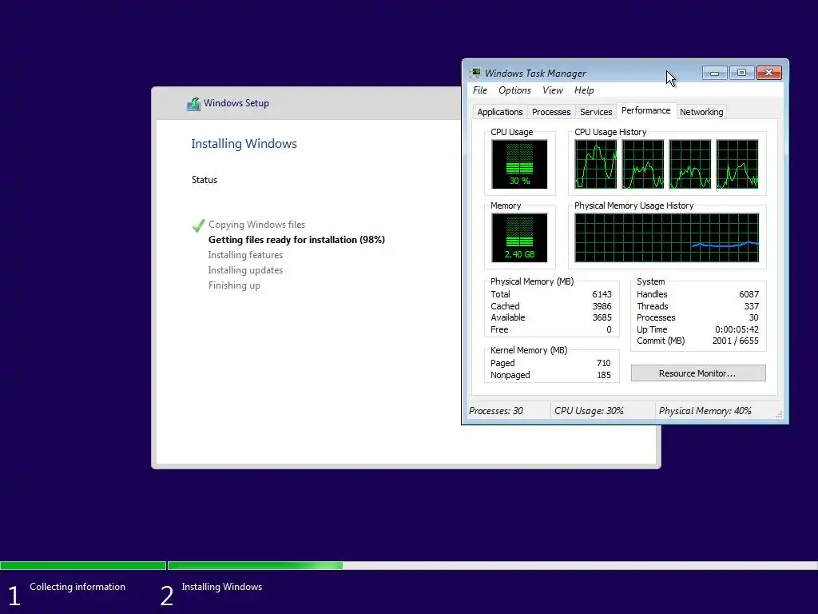Close the Windows Task Manager window
This screenshot has height=614, width=818.
(769, 73)
